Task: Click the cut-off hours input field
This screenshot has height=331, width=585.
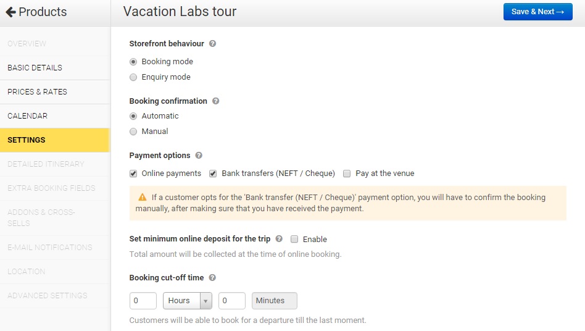Action: (143, 301)
